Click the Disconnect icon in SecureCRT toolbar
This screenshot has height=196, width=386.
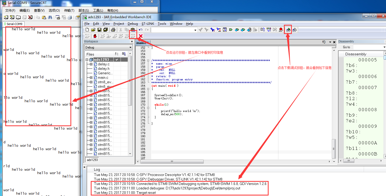pos(30,17)
